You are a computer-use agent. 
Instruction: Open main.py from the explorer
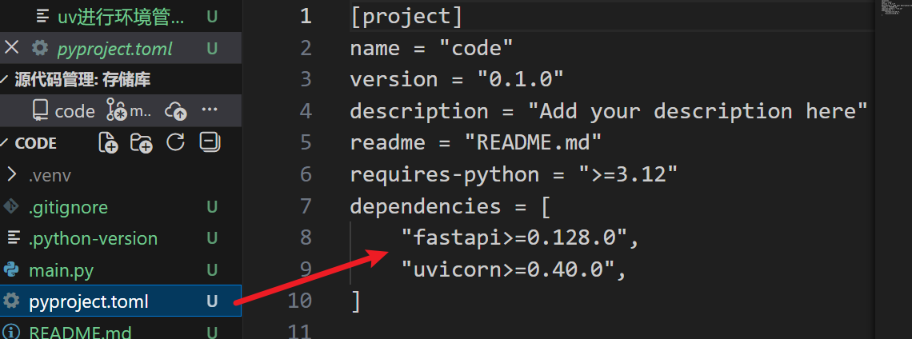tap(61, 271)
